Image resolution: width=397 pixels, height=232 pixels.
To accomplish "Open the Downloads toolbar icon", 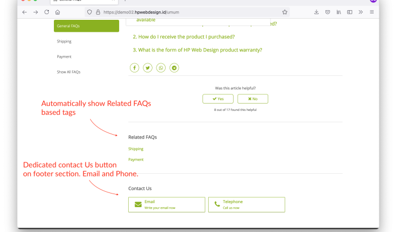I will tap(316, 12).
